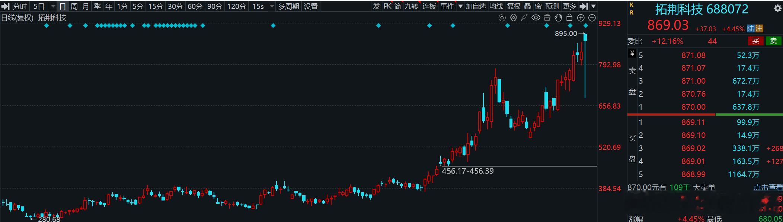Screen dimensions: 783x222
Task: Click sell price 871.08 in order book
Action: pos(693,55)
